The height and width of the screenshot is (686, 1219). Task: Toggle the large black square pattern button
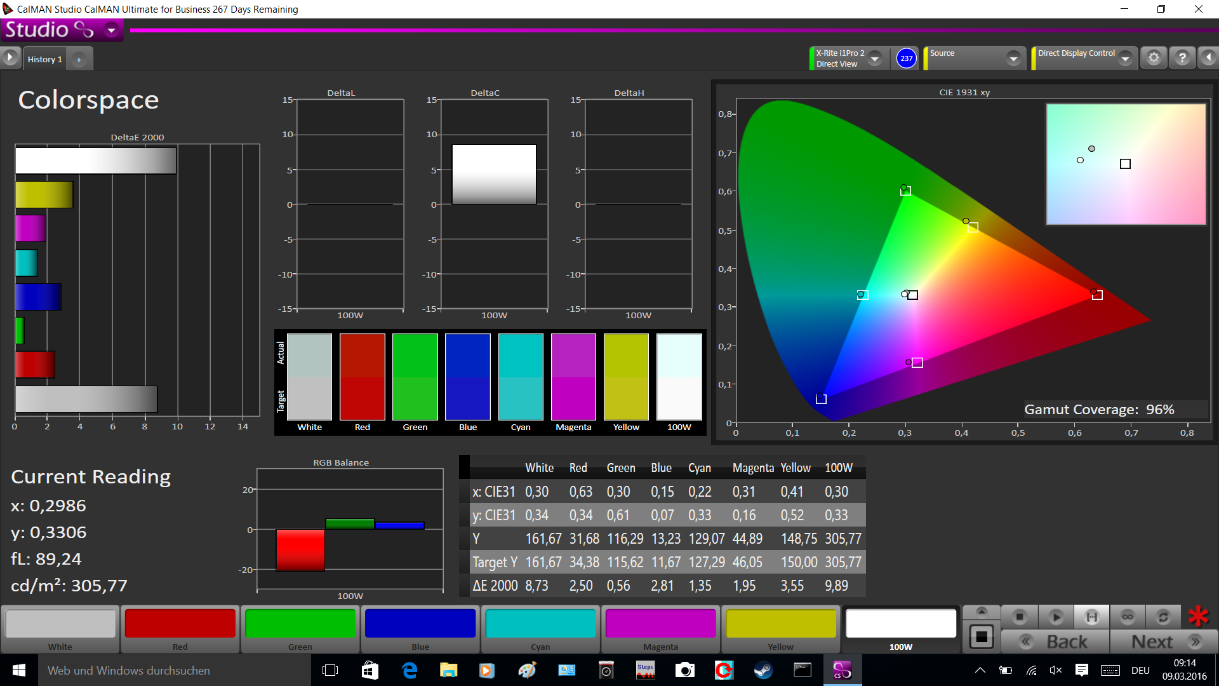[981, 636]
